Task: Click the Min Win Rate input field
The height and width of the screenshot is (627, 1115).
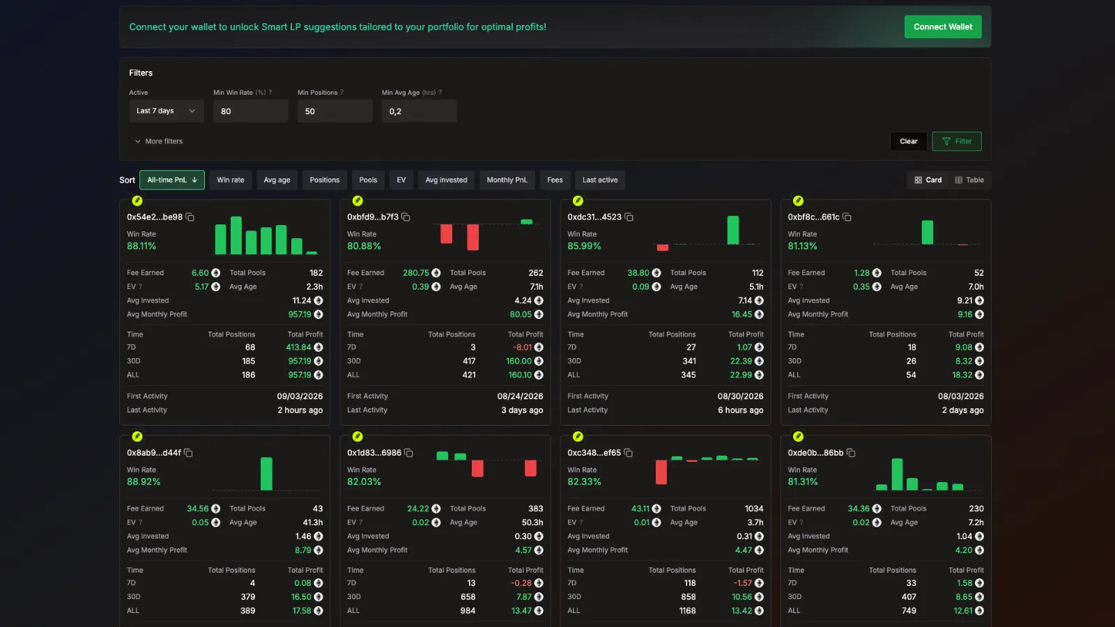Action: coord(251,111)
